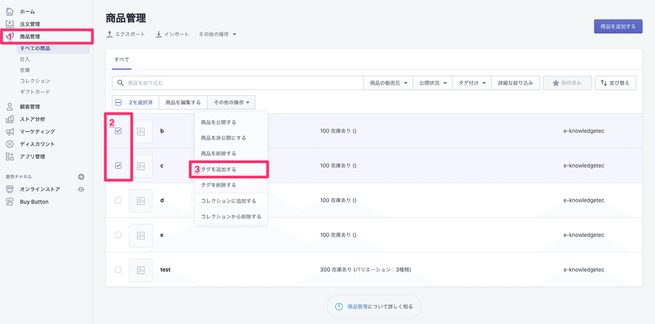Open the 商品の販売元 filter dropdown
Image resolution: width=655 pixels, height=324 pixels.
point(388,83)
